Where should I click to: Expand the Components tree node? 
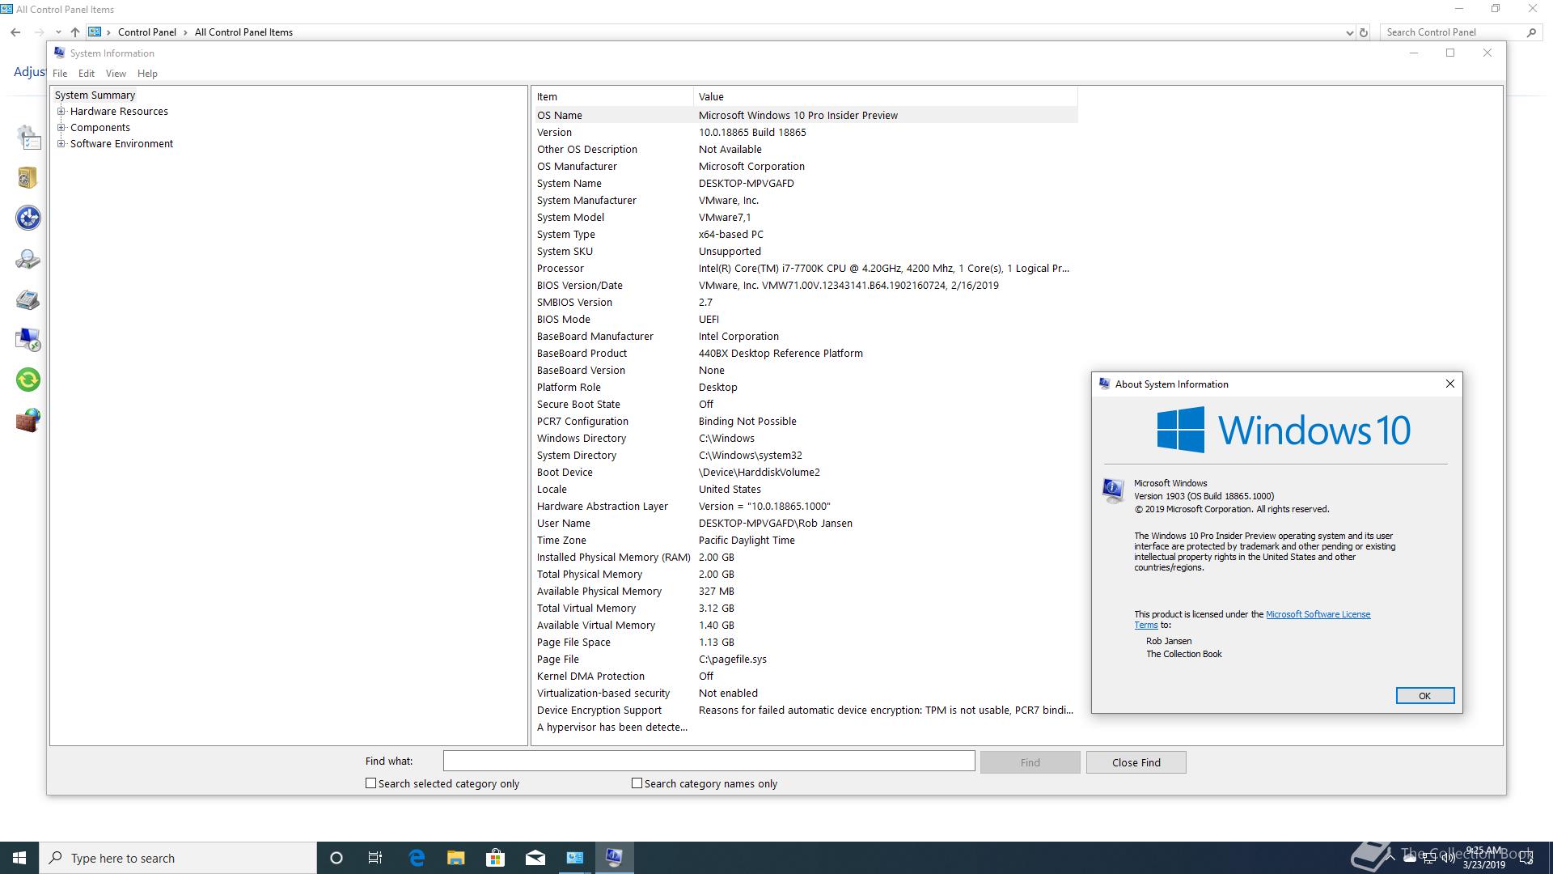click(x=61, y=128)
